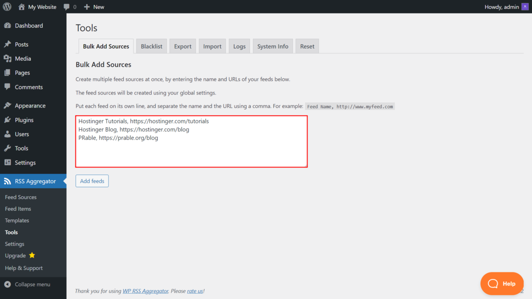Click the RSS Aggregator feed icon

point(9,181)
